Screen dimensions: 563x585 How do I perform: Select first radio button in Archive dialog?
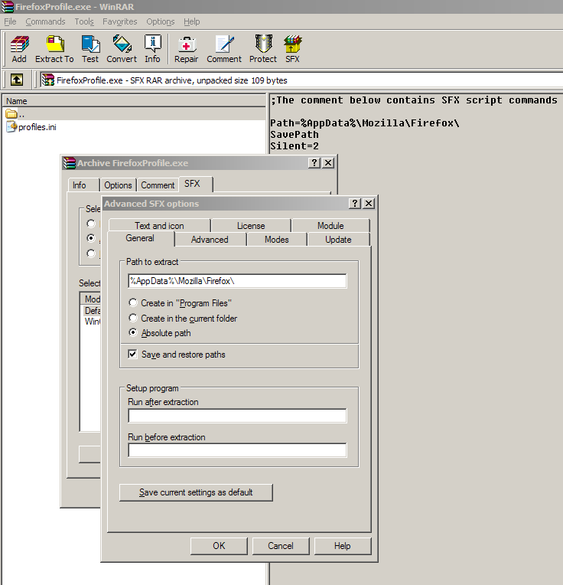[x=91, y=224]
